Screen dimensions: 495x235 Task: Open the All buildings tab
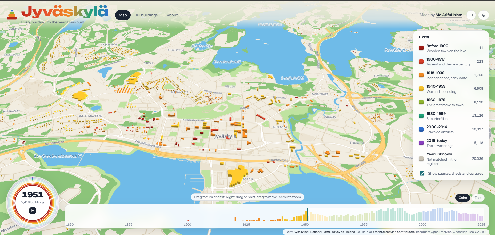pyautogui.click(x=147, y=15)
